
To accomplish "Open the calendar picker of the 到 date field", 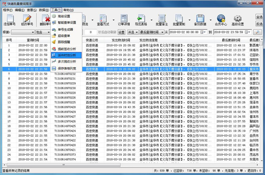I will [248, 32].
